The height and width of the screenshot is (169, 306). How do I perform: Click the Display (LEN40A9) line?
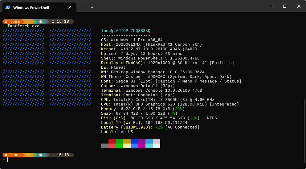167,63
